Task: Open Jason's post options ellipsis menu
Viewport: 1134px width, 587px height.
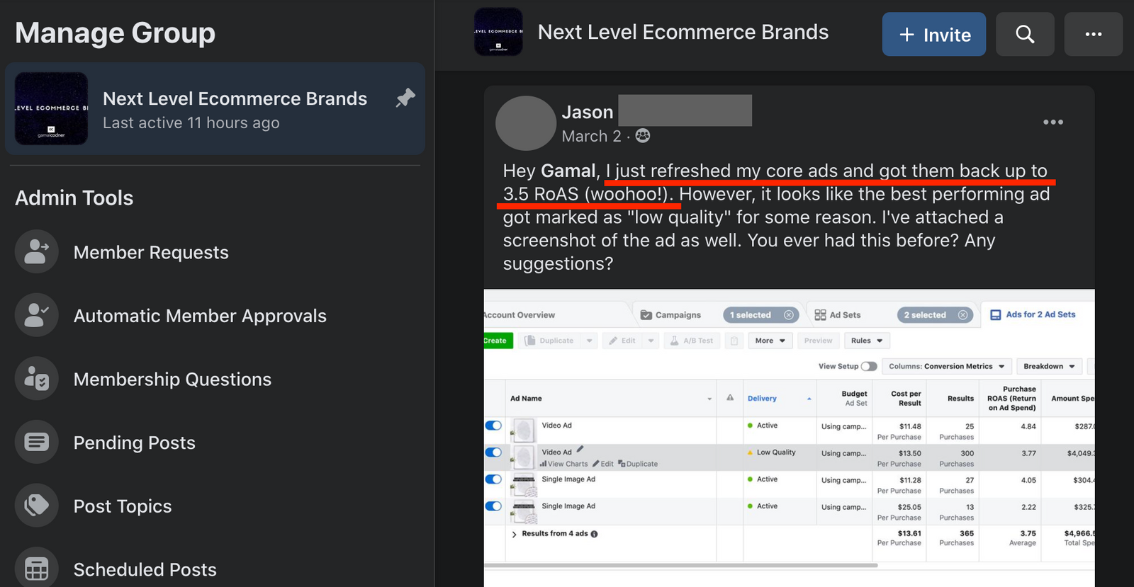Action: 1052,122
